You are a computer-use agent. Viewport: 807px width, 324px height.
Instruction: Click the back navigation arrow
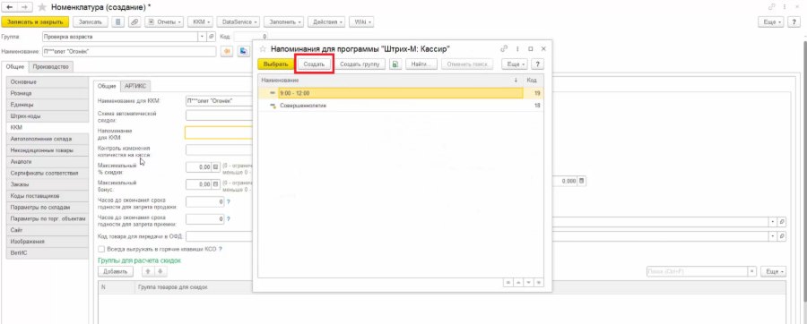(x=9, y=7)
